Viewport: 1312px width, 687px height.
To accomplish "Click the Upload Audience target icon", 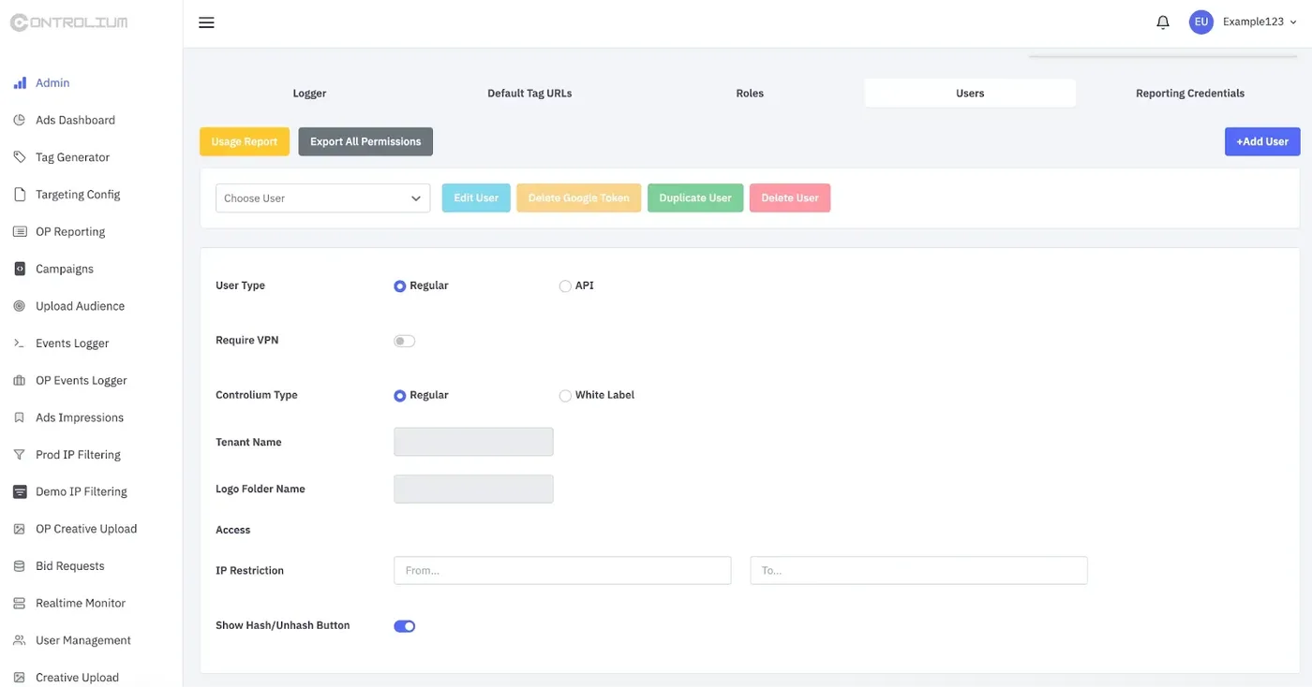I will click(20, 306).
